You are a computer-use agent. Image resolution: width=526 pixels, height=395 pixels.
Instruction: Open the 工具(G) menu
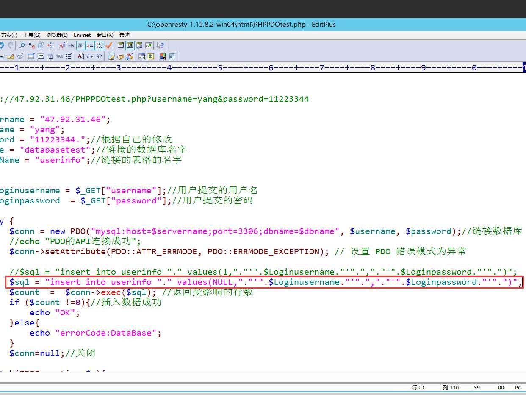32,35
